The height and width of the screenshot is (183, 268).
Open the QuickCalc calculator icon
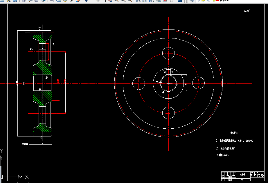click(172, 1)
